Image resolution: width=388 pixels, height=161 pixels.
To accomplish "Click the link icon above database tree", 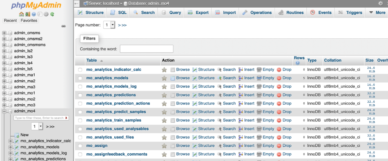I will tap(63, 26).
